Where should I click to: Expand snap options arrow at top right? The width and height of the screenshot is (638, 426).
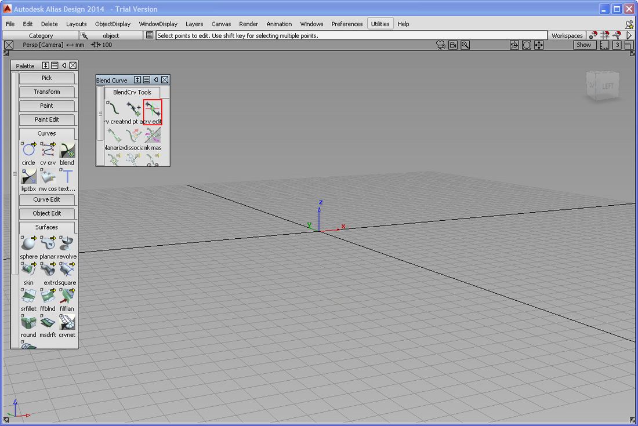[629, 35]
